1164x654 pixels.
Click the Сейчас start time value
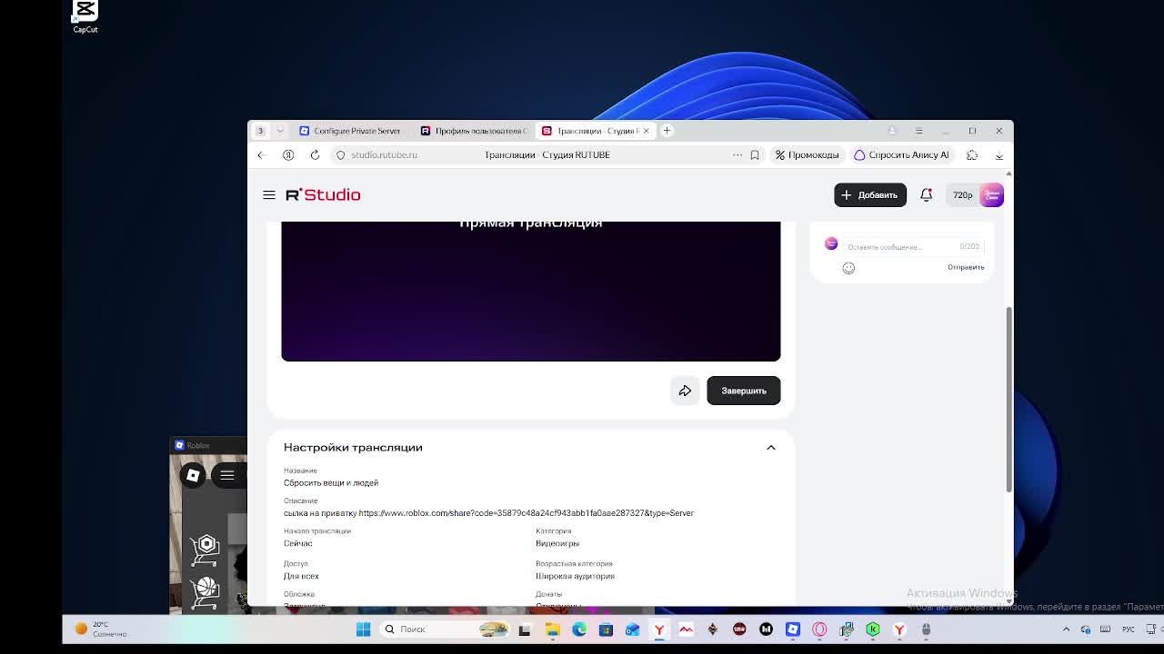pyautogui.click(x=298, y=543)
